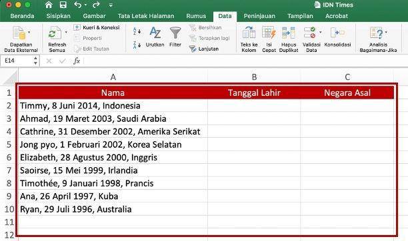Toggle the Filter funnel

point(175,37)
